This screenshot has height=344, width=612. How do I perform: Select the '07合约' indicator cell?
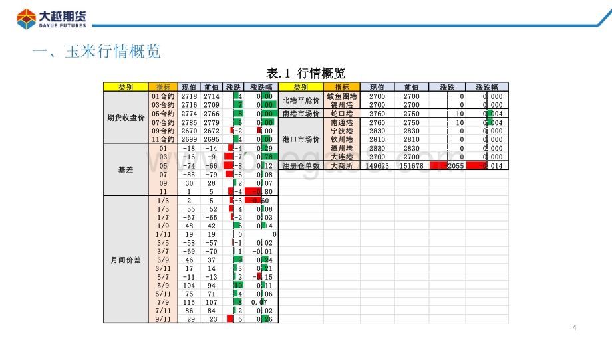(163, 122)
